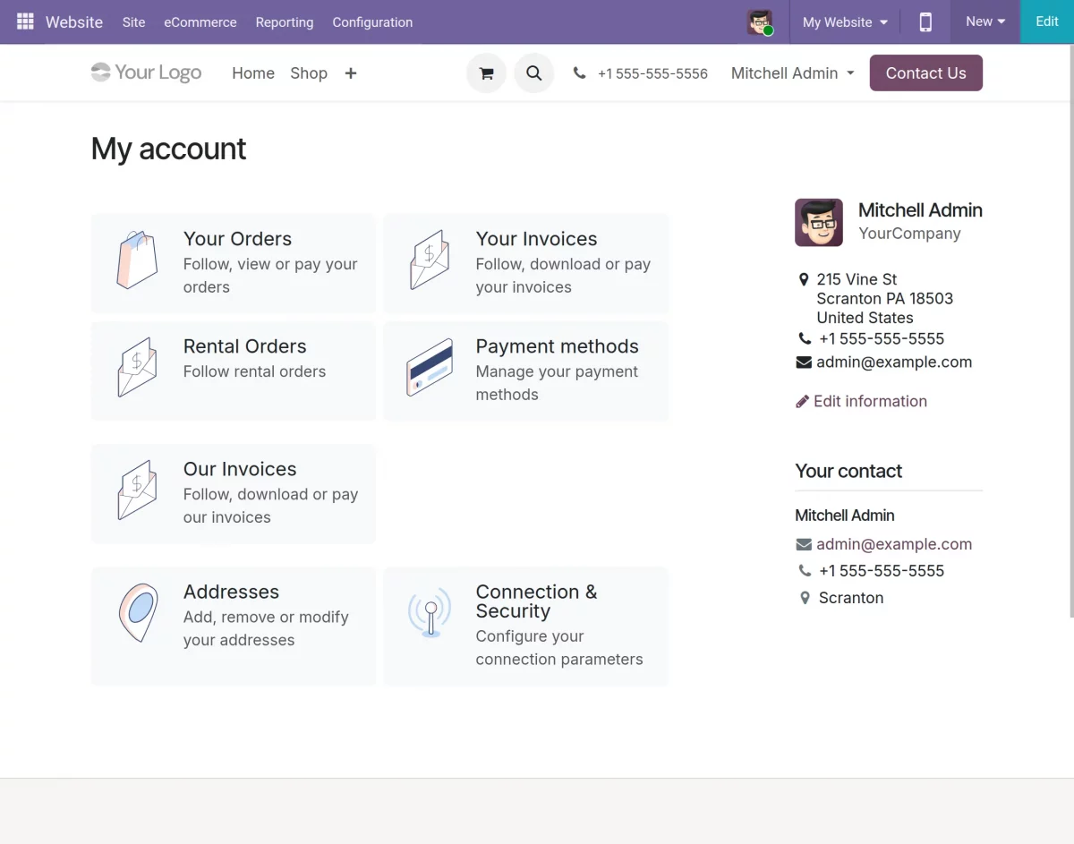Click the Rental Orders envelope icon
This screenshot has height=844, width=1074.
[137, 367]
